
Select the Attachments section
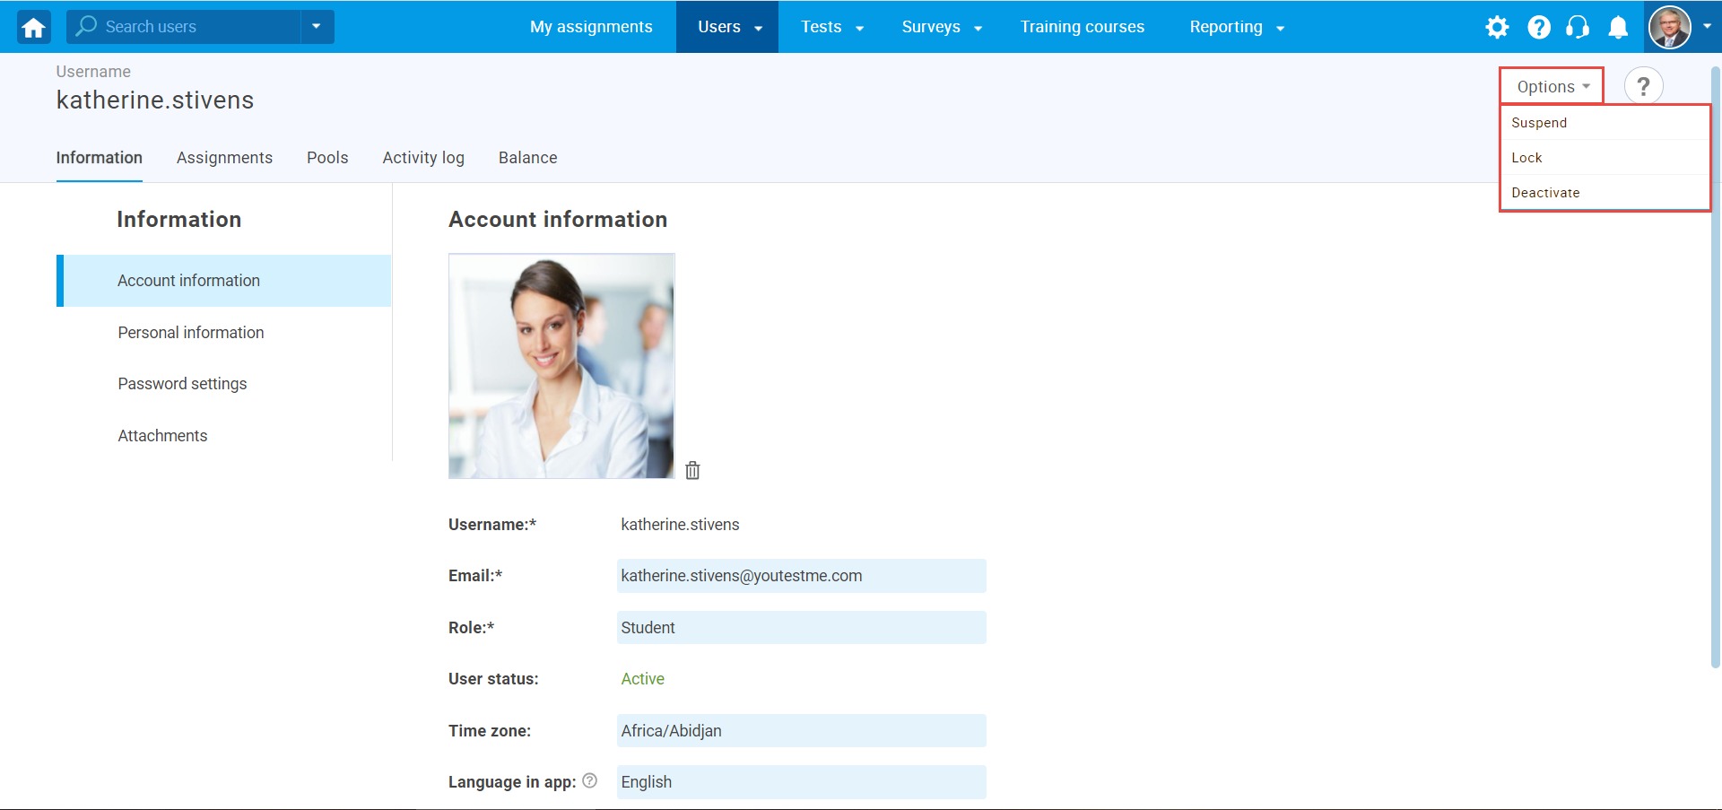pos(162,435)
